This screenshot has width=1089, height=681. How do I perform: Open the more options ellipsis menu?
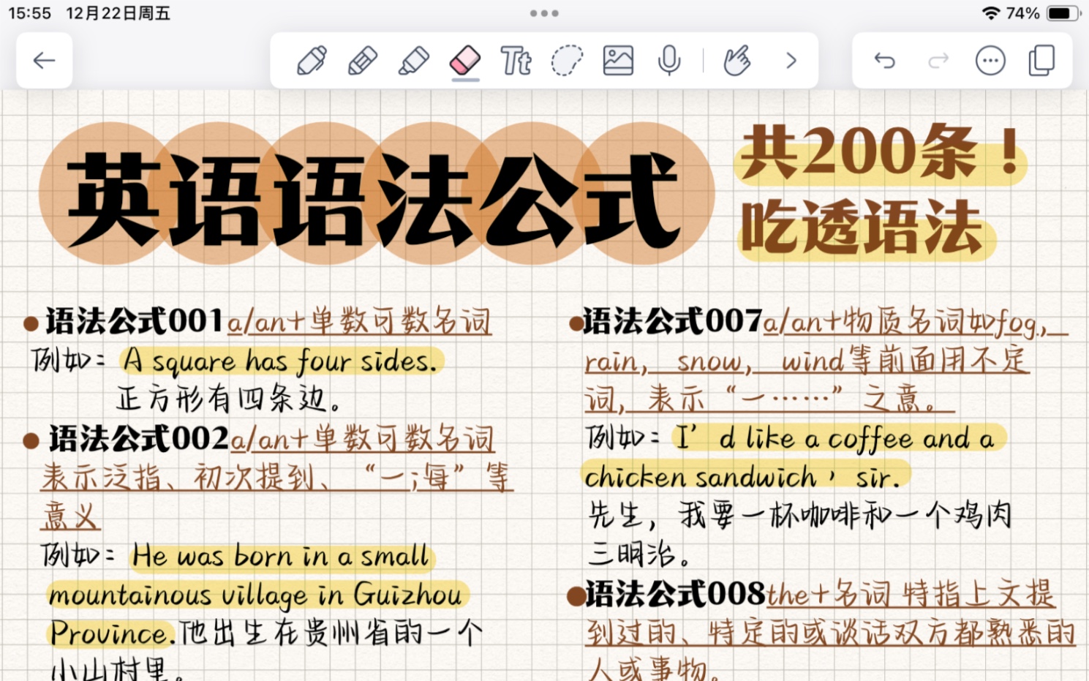(990, 61)
